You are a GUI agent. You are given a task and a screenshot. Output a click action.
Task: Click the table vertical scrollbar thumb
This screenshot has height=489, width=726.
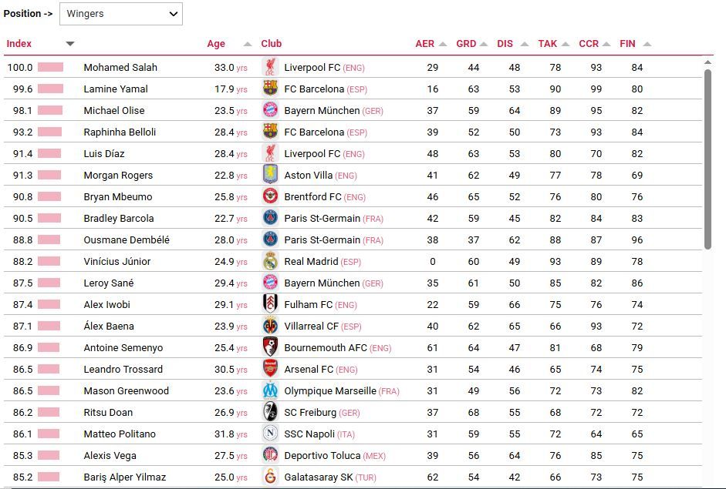(707, 159)
